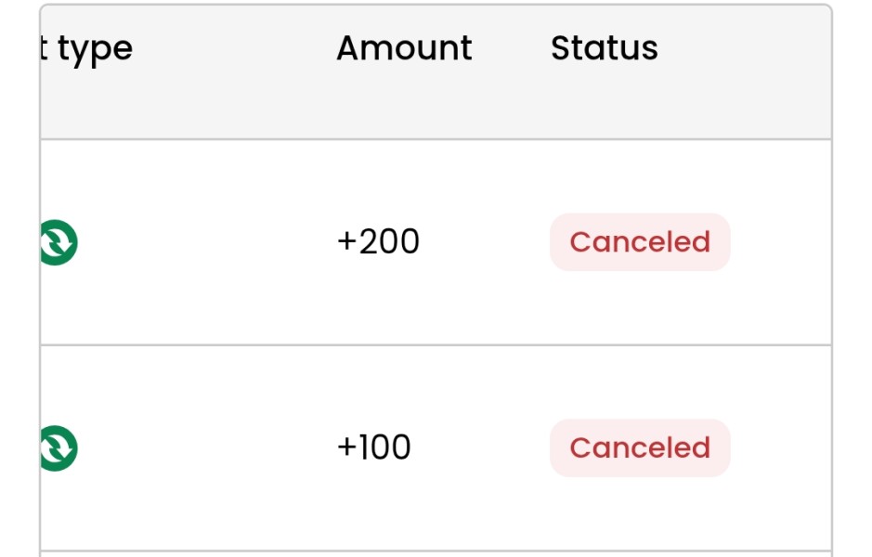Sort by the Amount column header
The width and height of the screenshot is (872, 557).
404,48
